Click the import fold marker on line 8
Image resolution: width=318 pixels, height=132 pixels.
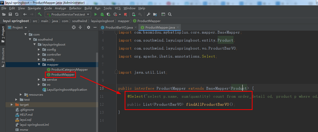tap(116, 72)
